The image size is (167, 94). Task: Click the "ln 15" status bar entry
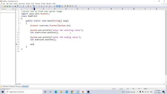tap(114, 89)
